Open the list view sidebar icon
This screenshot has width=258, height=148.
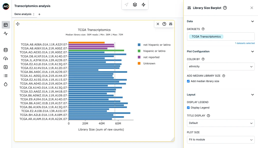pyautogui.click(x=6, y=76)
